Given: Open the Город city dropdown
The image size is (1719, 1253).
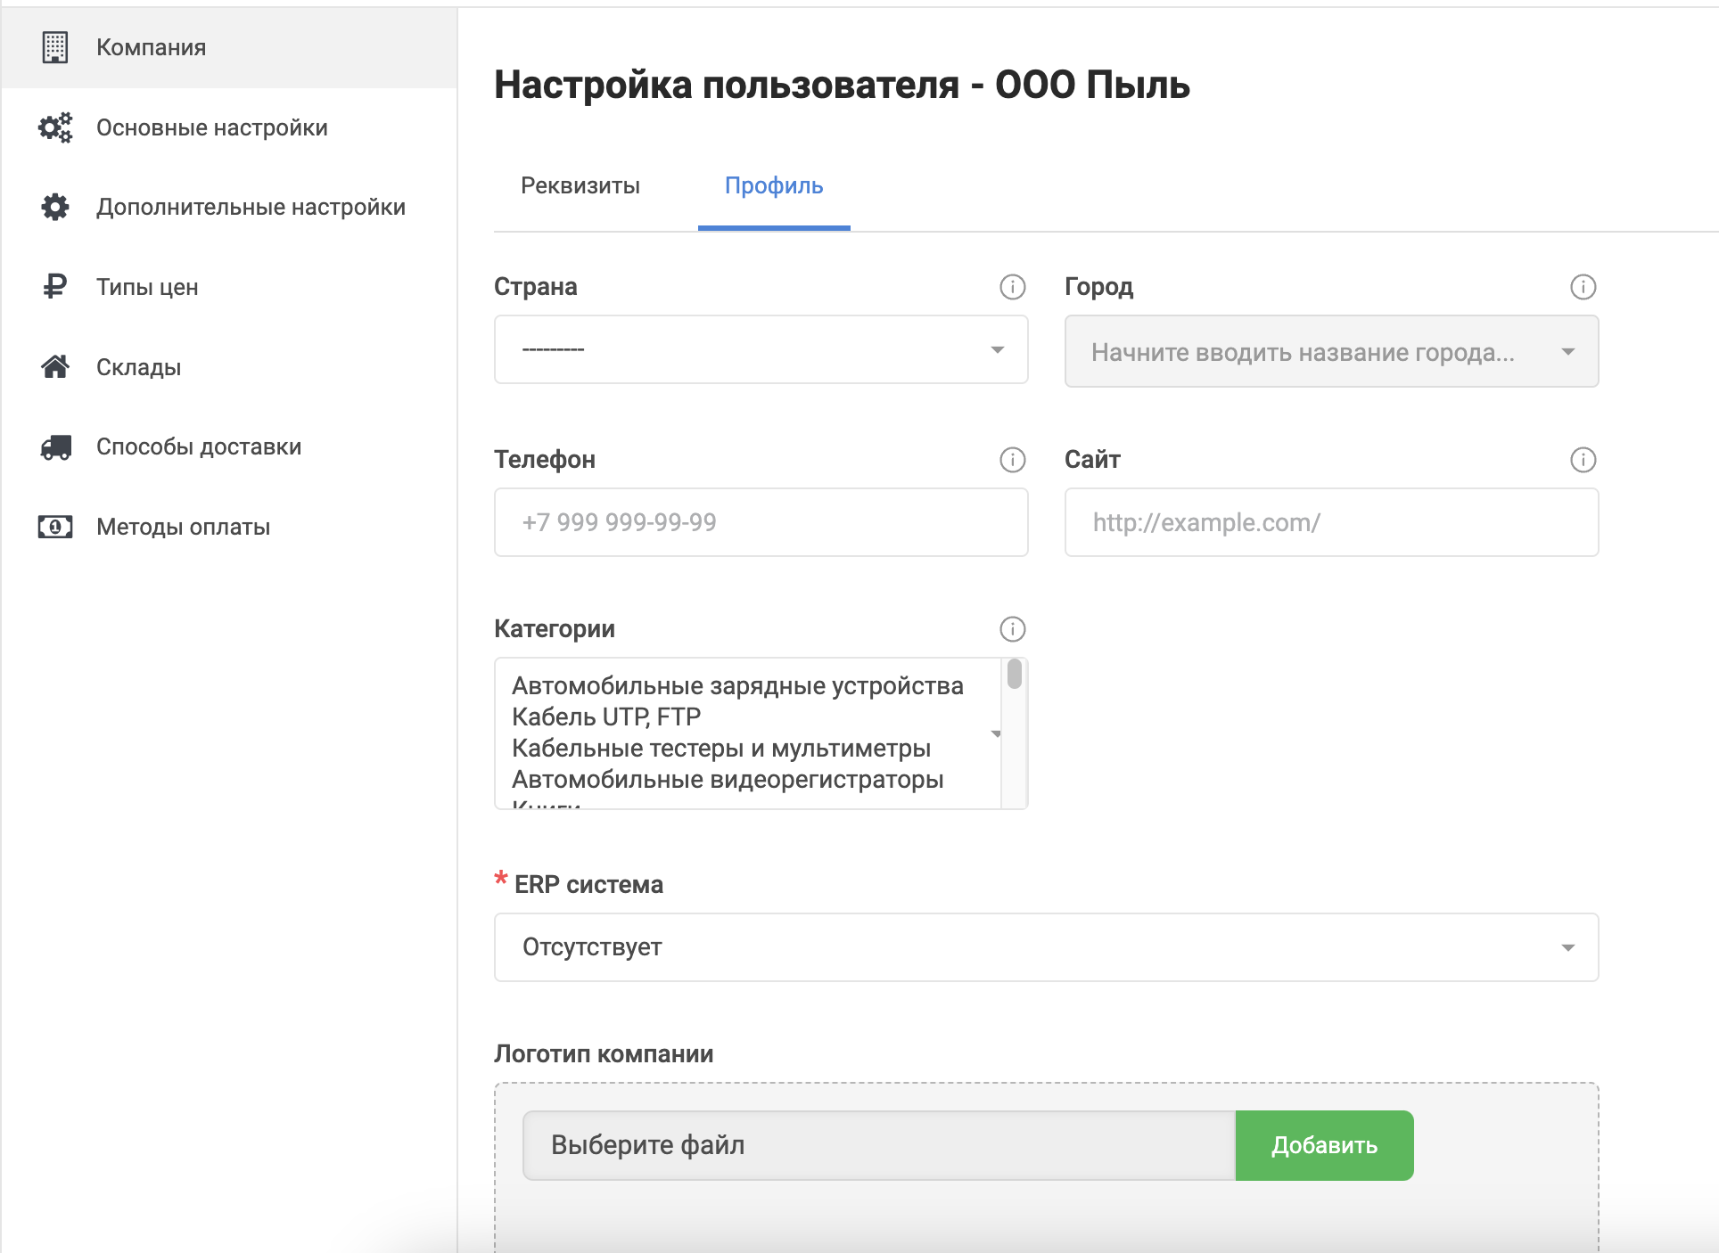Looking at the screenshot, I should [x=1330, y=352].
